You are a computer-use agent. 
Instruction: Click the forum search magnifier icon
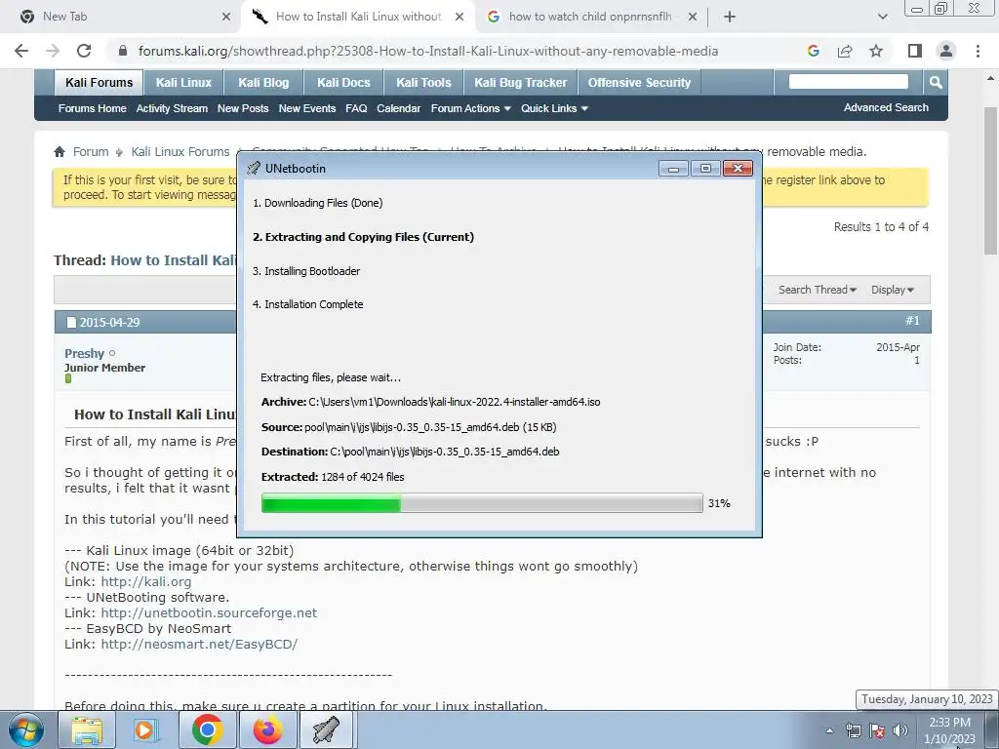pos(936,82)
